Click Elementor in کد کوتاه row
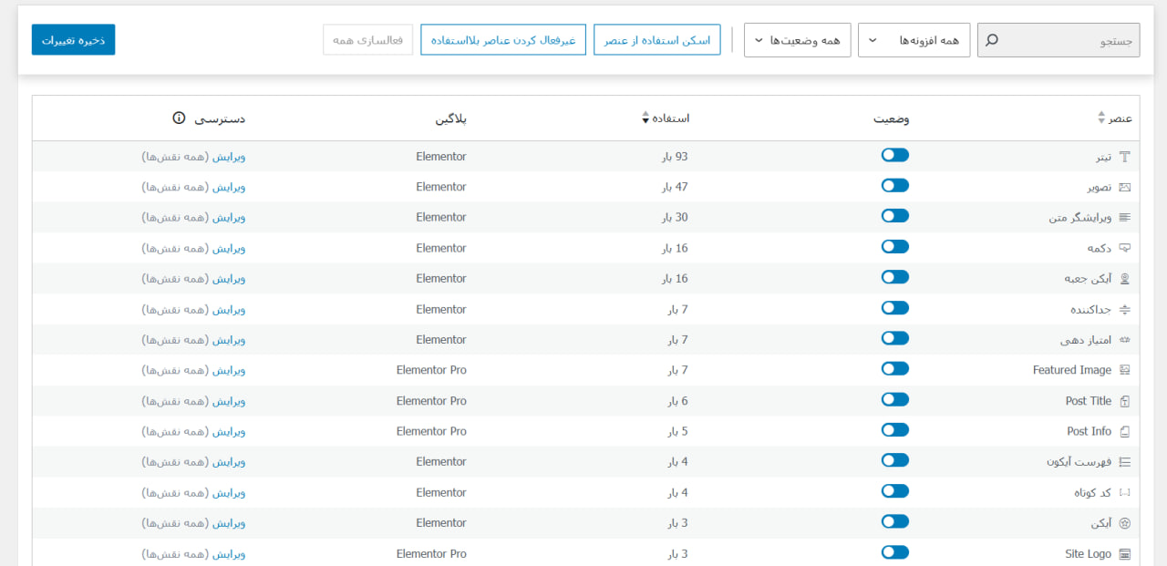This screenshot has height=566, width=1167. tap(441, 492)
